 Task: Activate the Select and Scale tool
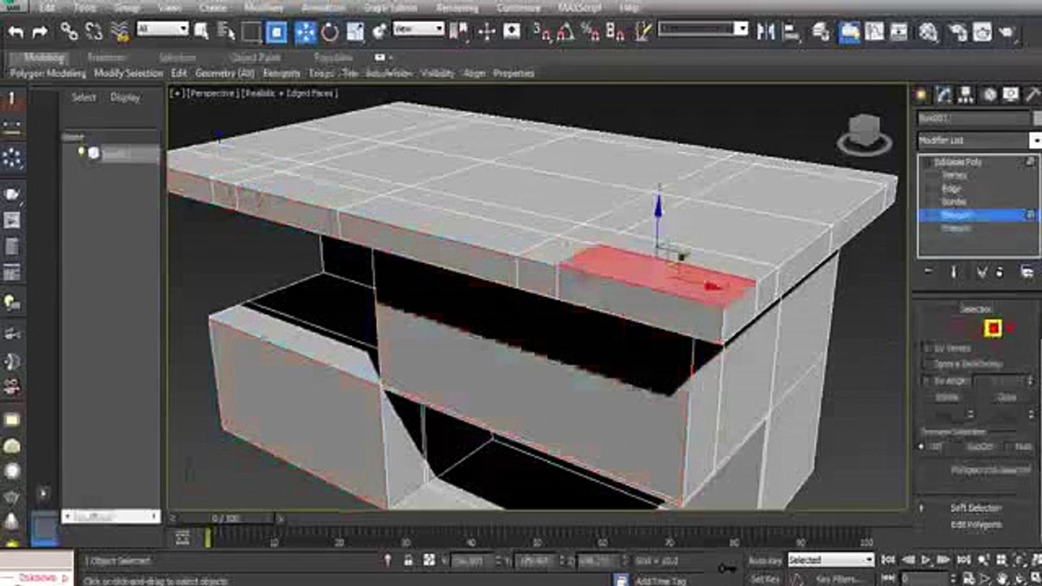(x=355, y=32)
